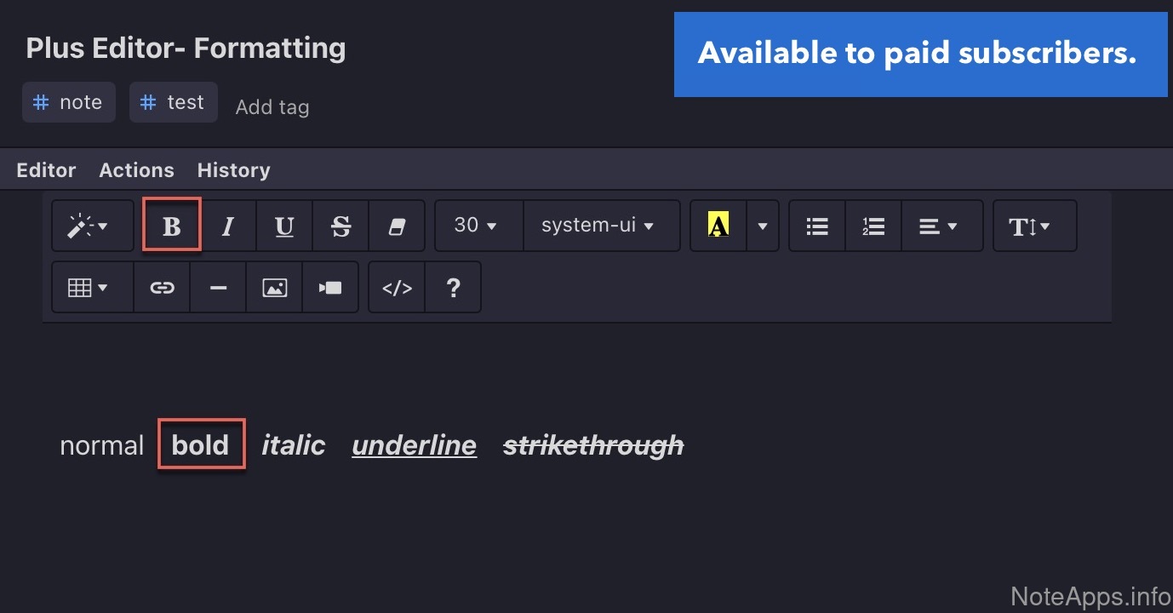Open the font size 30 dropdown
Screen dimensions: 1173x613
(478, 226)
